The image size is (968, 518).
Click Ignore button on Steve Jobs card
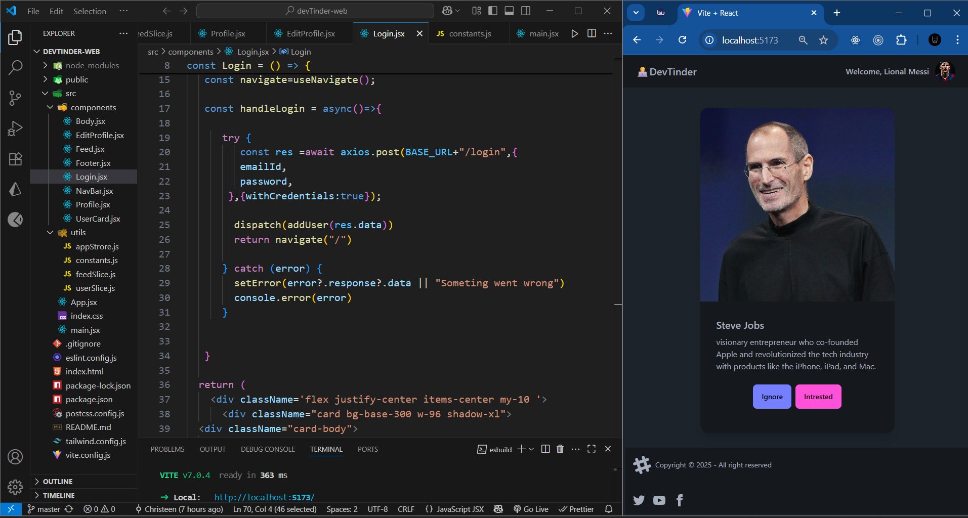point(772,397)
